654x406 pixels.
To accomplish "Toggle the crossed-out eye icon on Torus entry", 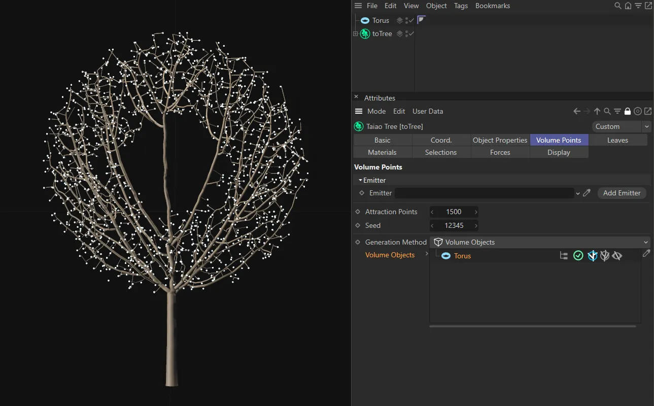I will click(617, 256).
